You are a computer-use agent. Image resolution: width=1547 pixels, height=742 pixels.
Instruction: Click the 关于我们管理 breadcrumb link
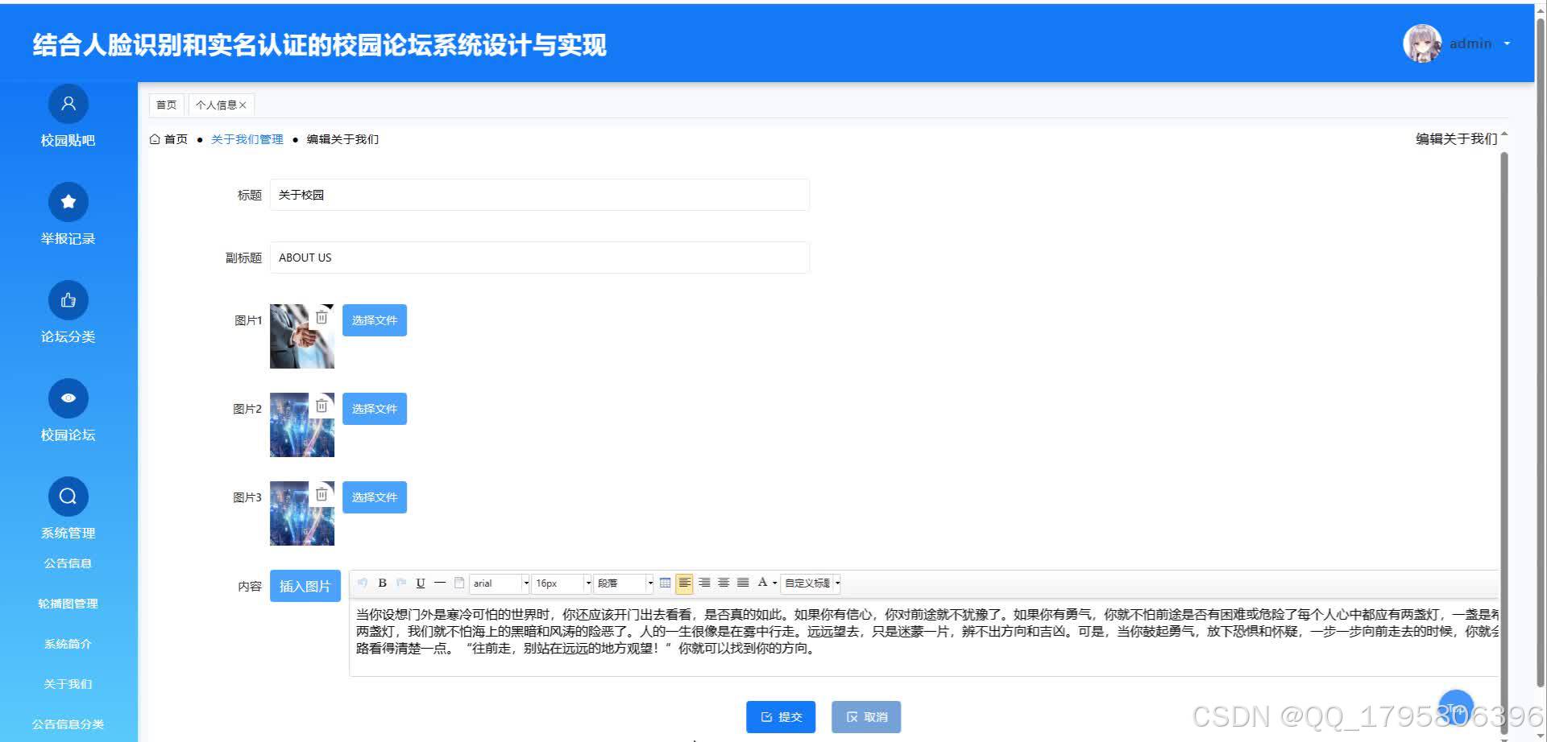click(x=247, y=138)
